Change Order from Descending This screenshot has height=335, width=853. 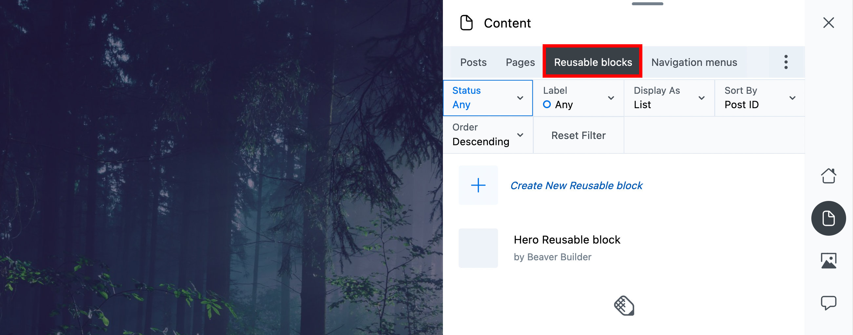(488, 135)
